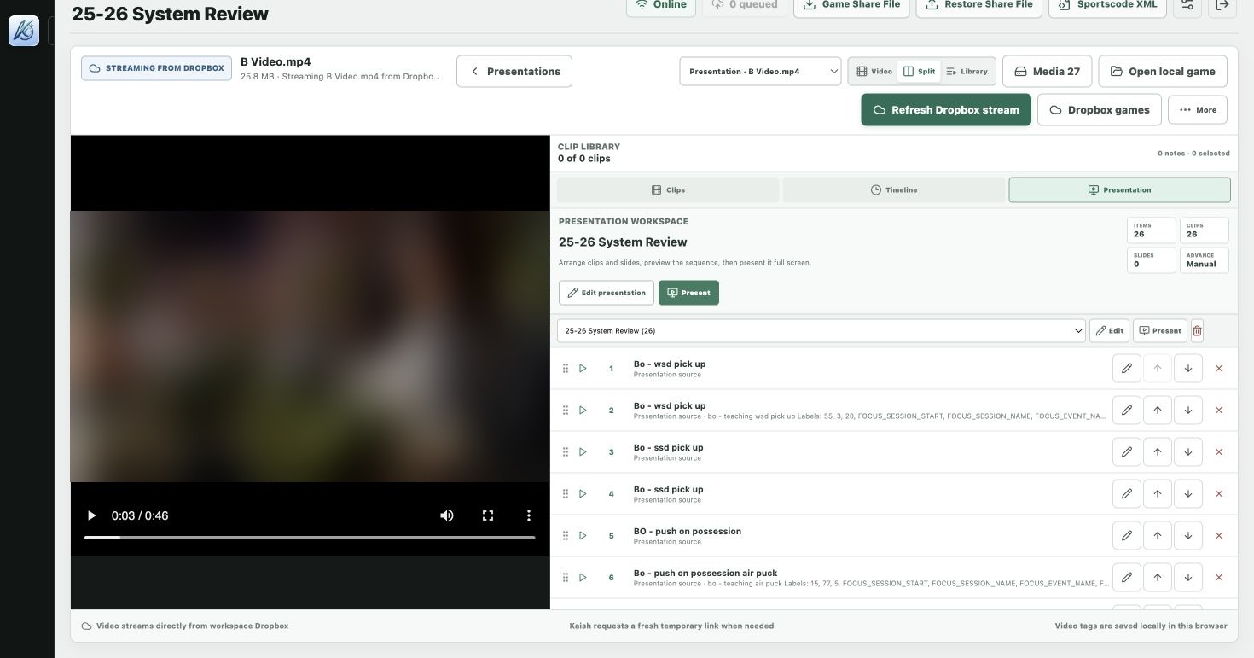Edit clip 6 with the pencil icon

(x=1127, y=578)
